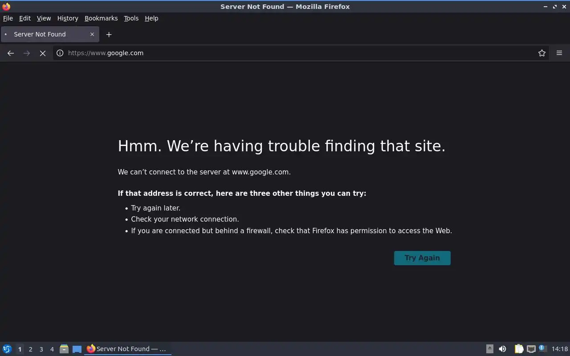Click the Try Again button

tap(422, 258)
